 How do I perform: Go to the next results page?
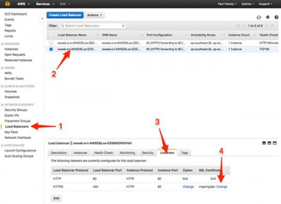[267, 25]
